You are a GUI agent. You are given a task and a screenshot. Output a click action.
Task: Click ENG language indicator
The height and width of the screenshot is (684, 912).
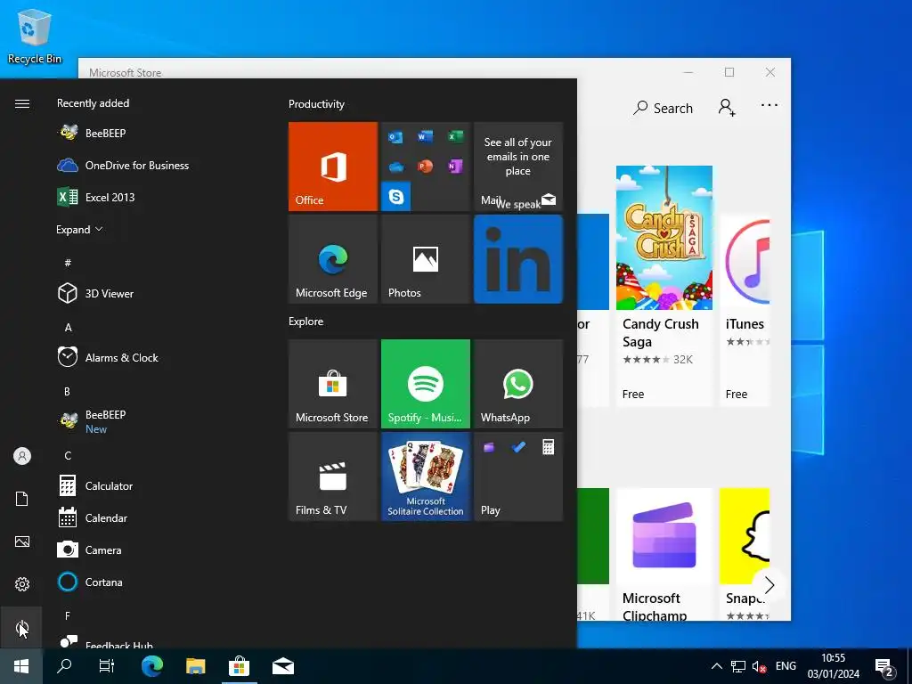click(786, 666)
